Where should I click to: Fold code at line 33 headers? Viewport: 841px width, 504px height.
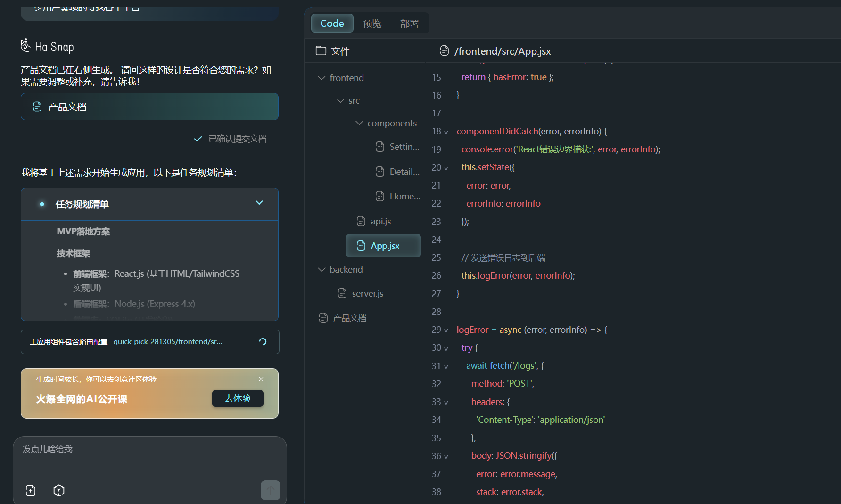(x=446, y=403)
